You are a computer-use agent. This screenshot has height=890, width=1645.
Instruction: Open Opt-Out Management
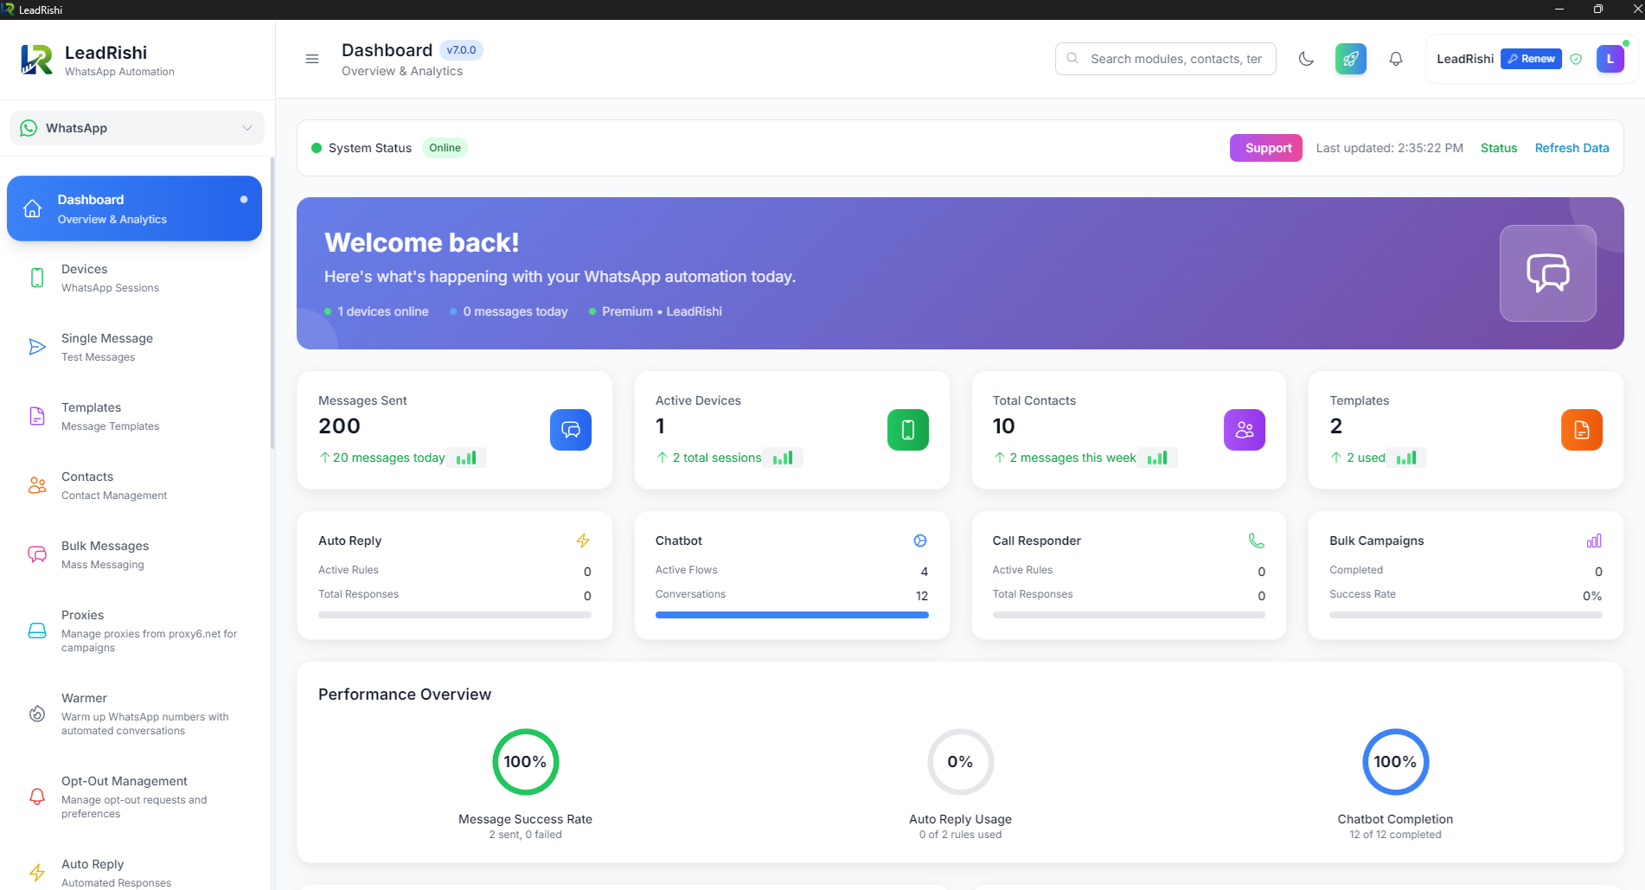[134, 797]
